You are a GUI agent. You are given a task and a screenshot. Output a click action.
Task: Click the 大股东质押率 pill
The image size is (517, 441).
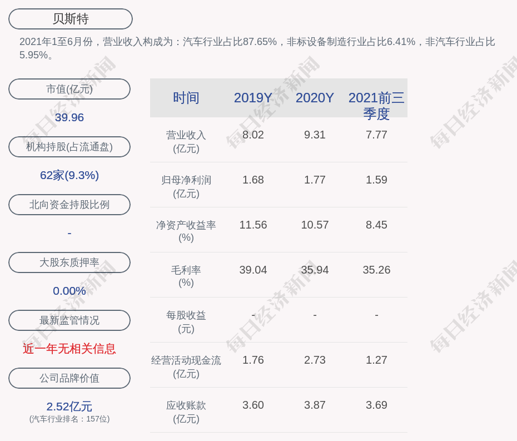click(x=69, y=262)
